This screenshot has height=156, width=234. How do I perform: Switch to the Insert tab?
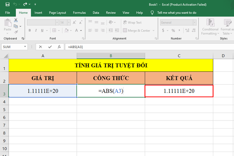click(38, 13)
